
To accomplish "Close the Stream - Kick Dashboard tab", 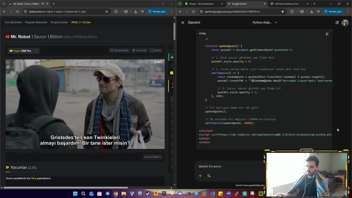I will [222, 4].
